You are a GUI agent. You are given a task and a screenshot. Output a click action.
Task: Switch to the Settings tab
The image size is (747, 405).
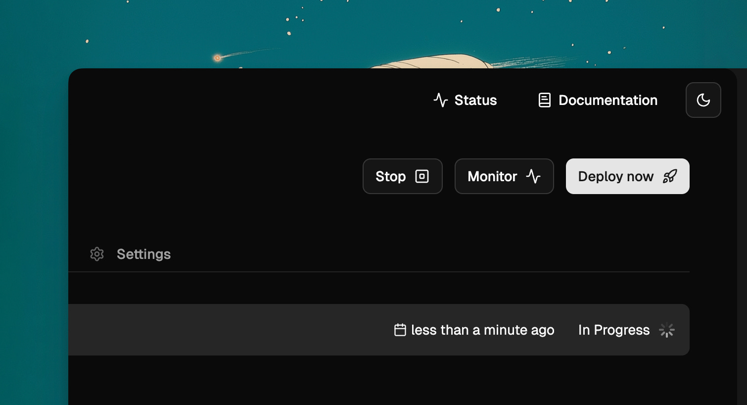coord(131,254)
